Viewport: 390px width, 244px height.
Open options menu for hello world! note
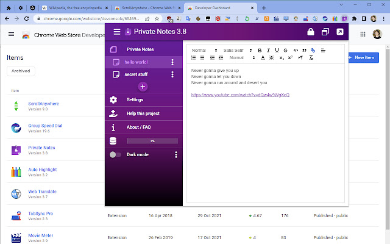172,62
